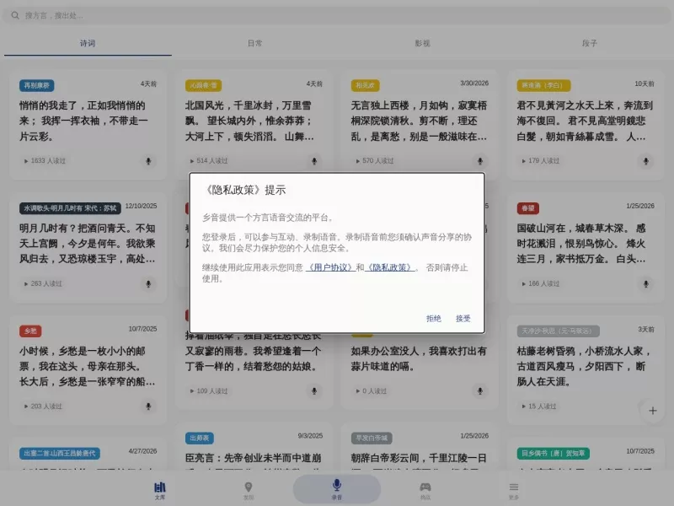Open poem text 悄悄的我走了
This screenshot has height=506, width=674.
point(83,121)
